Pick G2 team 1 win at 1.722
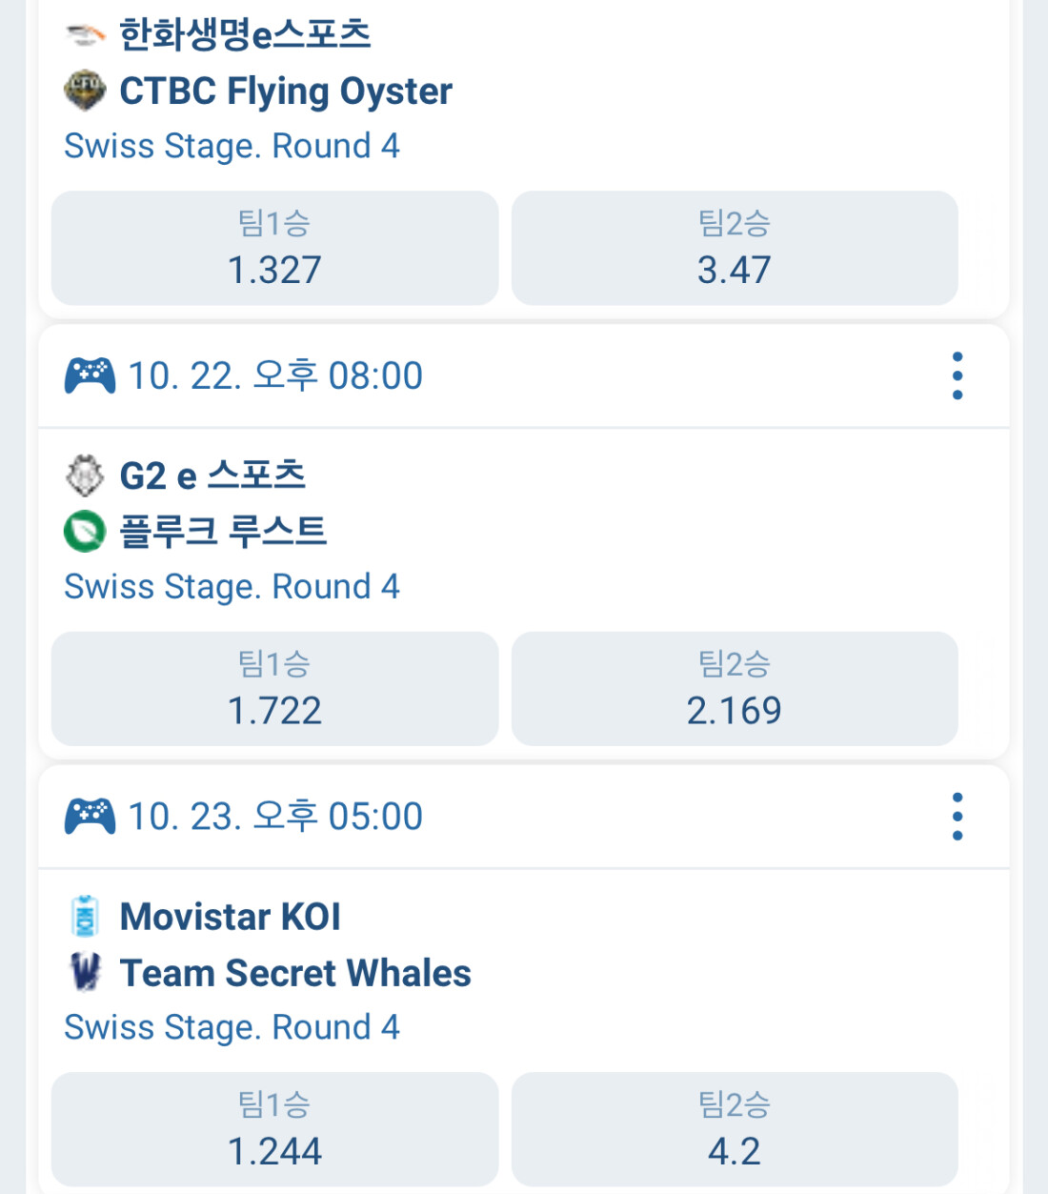This screenshot has width=1048, height=1194. coord(274,689)
